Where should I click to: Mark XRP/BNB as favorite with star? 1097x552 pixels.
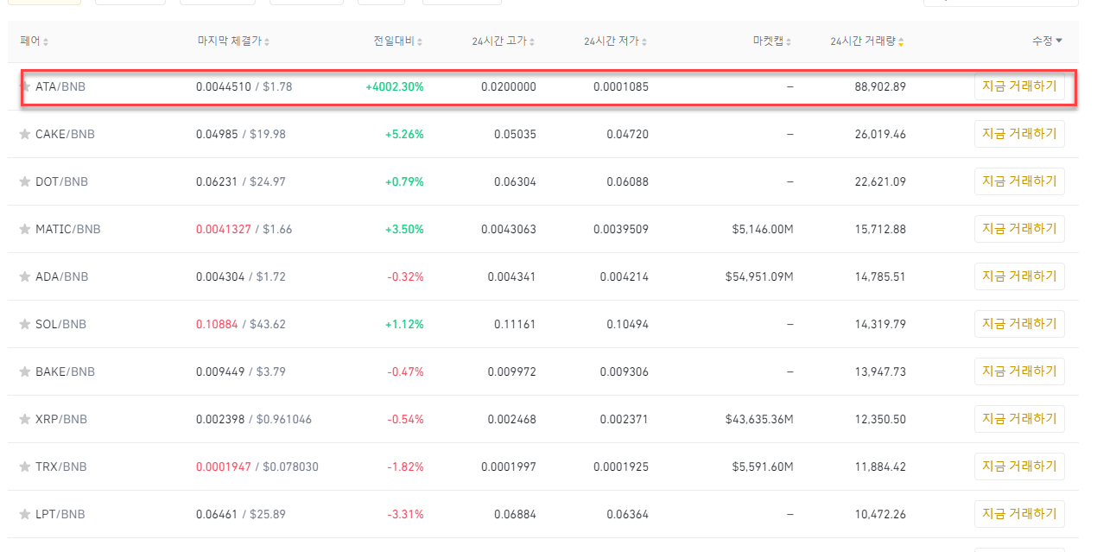[x=25, y=419]
